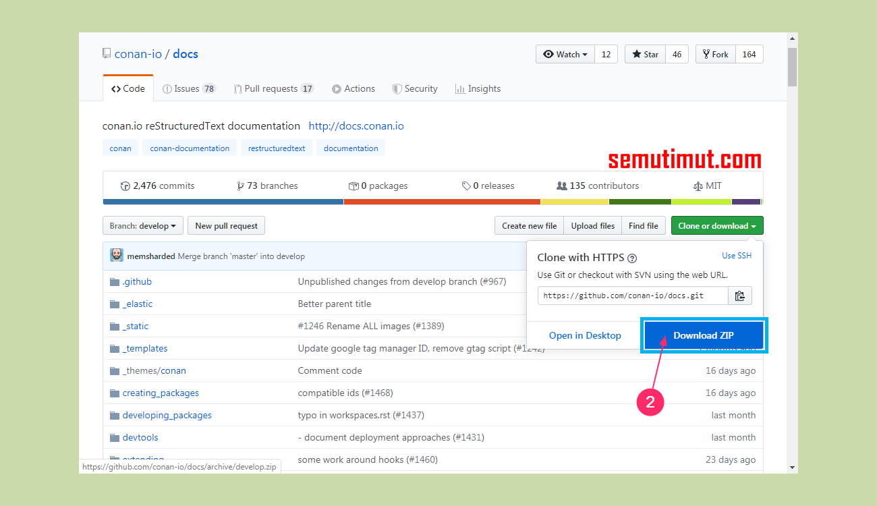Image resolution: width=877 pixels, height=506 pixels.
Task: Open commit message 'typo in workspaces.rst (#1437)'
Action: pyautogui.click(x=361, y=415)
